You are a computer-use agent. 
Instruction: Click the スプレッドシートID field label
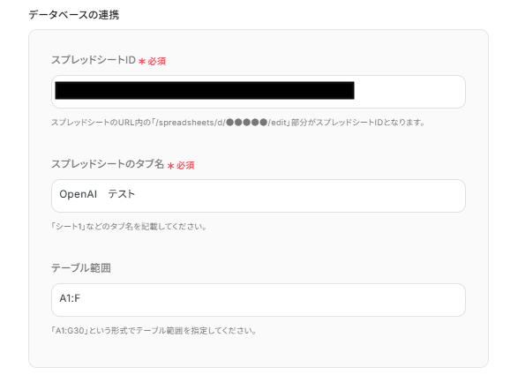[94, 60]
